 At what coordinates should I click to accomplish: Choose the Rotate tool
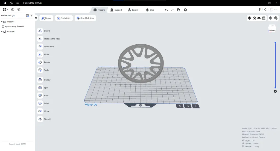pos(40,62)
